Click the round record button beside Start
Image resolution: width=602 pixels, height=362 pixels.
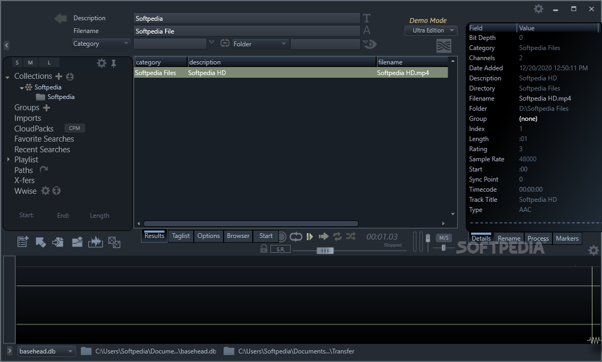(282, 237)
